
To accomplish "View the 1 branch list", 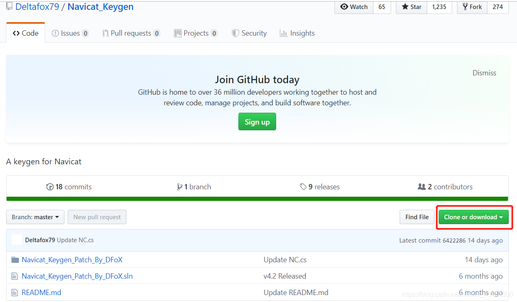I will point(194,187).
